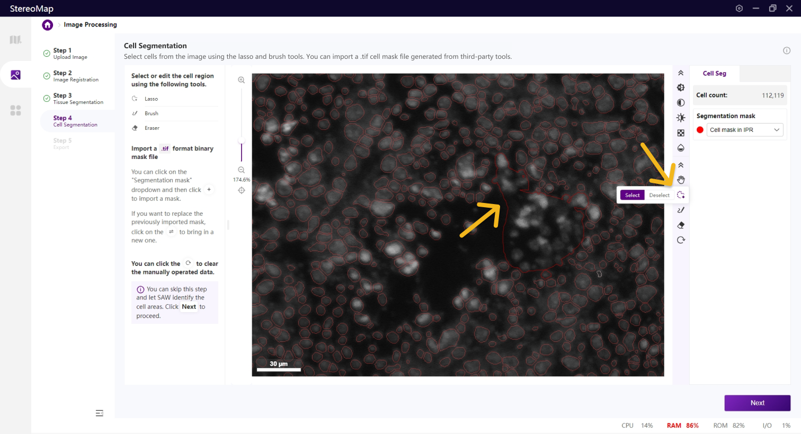Open the info icon beside Cell Segmentation
Screen dimensions: 801x434
pyautogui.click(x=787, y=50)
